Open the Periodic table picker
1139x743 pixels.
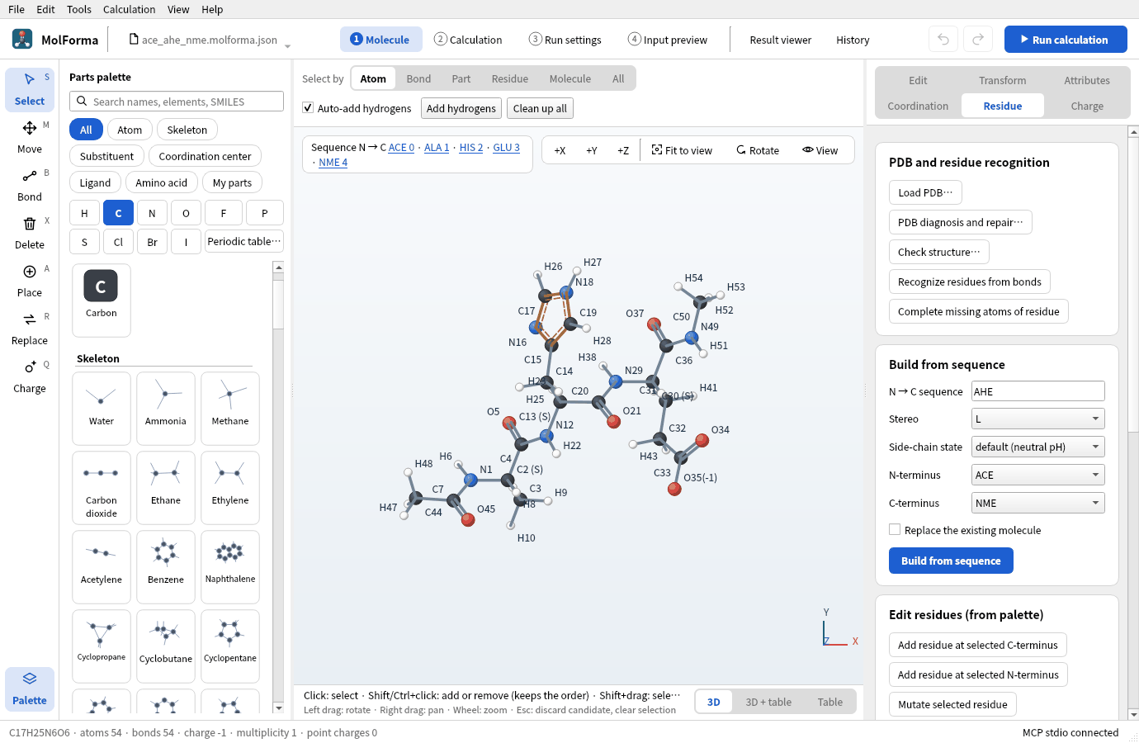coord(244,242)
